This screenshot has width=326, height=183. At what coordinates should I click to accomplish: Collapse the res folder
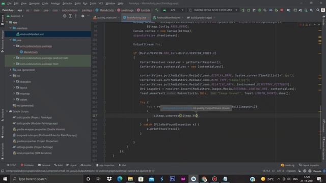tap(11, 76)
